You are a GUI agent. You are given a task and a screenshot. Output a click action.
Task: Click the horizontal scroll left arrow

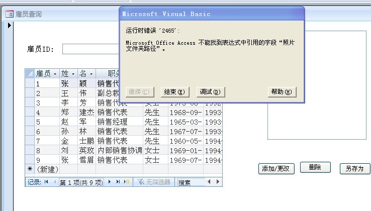point(209,182)
